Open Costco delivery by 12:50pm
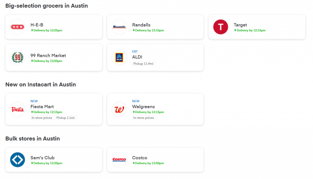Viewport: 313px width, 179px height. (148, 163)
